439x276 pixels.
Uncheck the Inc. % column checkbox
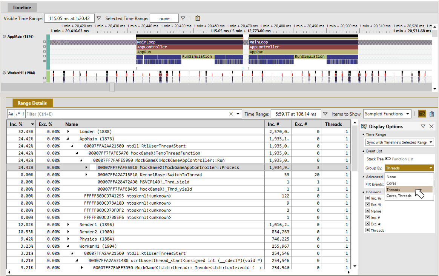coord(368,198)
